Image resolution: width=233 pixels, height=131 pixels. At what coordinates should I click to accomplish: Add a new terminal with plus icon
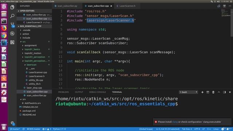(x=202, y=92)
